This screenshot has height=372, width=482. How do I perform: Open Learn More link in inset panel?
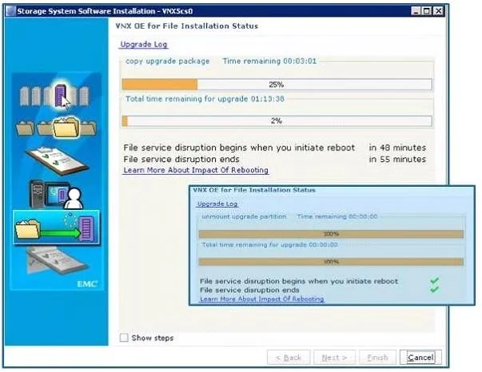[262, 299]
